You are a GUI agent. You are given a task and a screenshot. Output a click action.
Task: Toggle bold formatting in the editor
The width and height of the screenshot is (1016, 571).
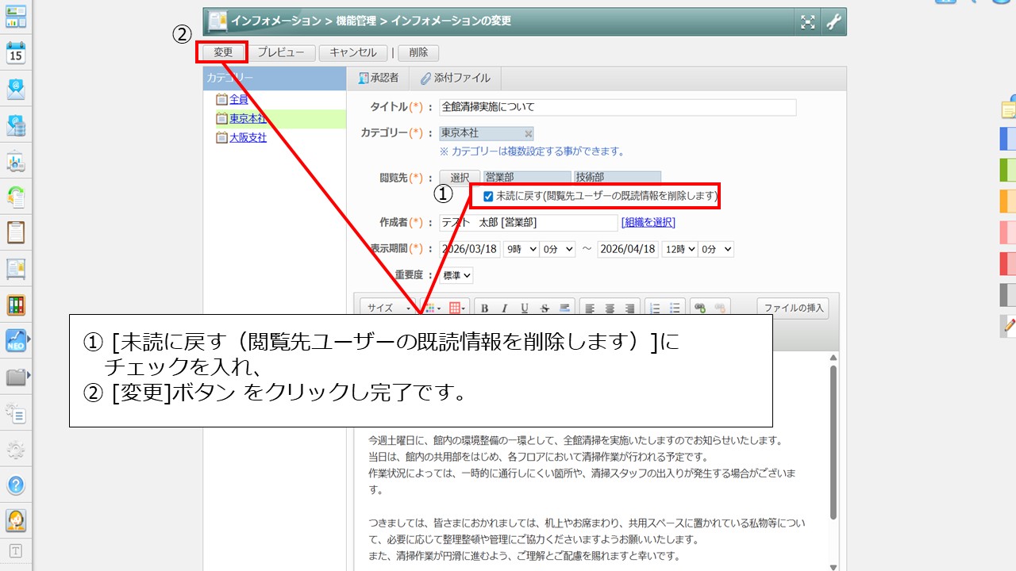[485, 308]
